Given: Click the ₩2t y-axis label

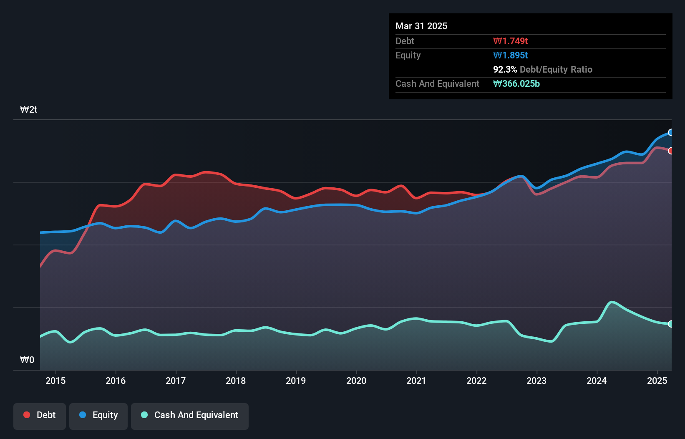Looking at the screenshot, I should pos(28,110).
